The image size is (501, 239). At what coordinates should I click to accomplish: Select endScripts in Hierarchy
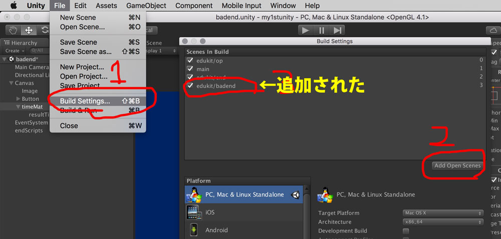[29, 130]
